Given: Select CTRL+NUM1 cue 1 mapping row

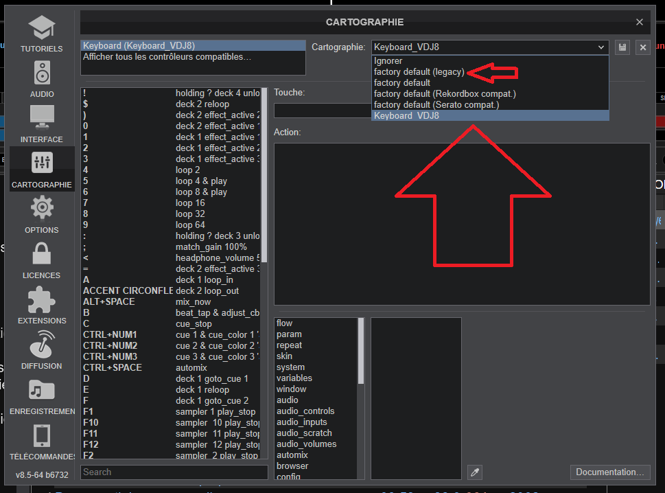Looking at the screenshot, I should pos(171,335).
